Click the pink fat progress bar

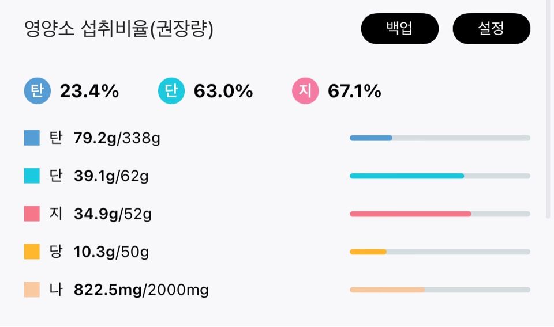click(x=440, y=214)
